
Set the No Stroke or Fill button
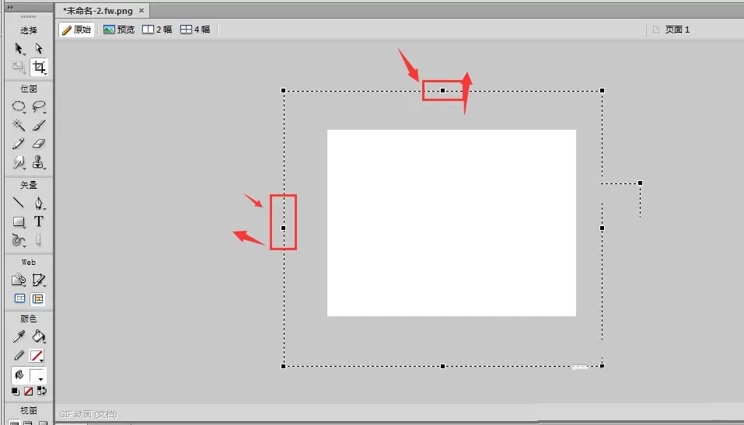[29, 392]
